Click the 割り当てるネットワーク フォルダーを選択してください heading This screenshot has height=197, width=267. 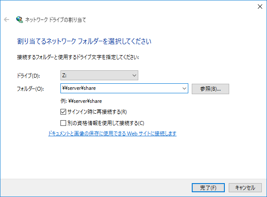coord(84,41)
